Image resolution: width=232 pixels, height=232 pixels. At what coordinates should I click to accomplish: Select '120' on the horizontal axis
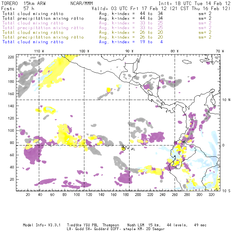[x=89, y=195]
